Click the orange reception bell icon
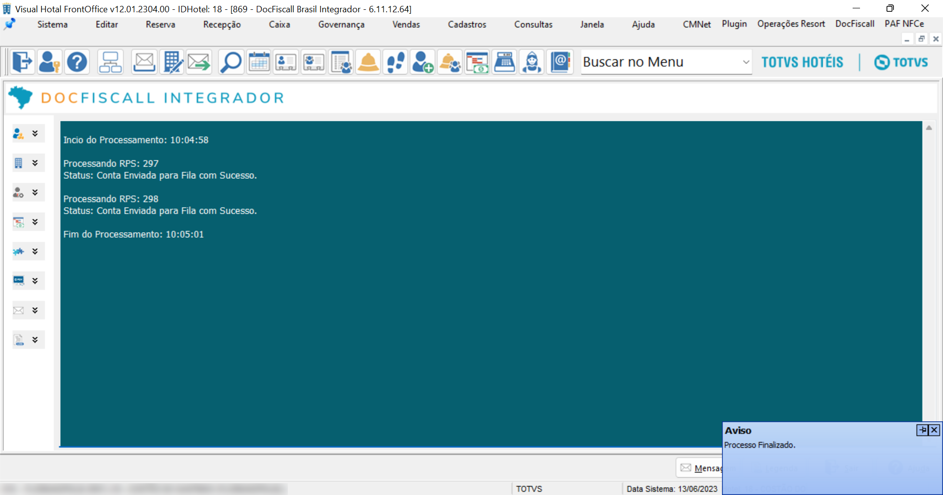Viewport: 943px width, 495px height. pyautogui.click(x=368, y=62)
